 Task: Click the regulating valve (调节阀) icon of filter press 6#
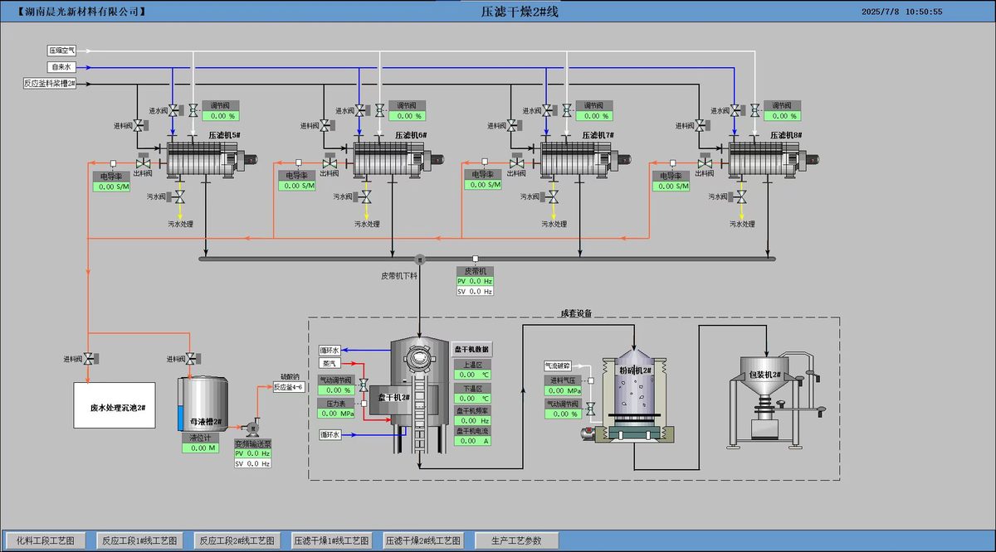(x=379, y=110)
